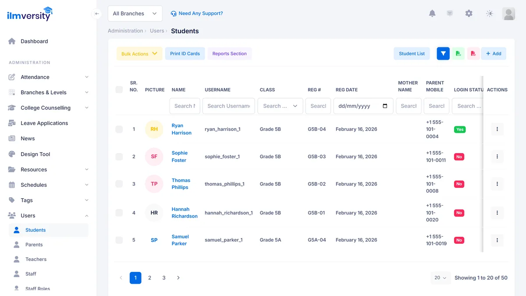Click Print ID Cards button
This screenshot has width=526, height=296.
[185, 53]
